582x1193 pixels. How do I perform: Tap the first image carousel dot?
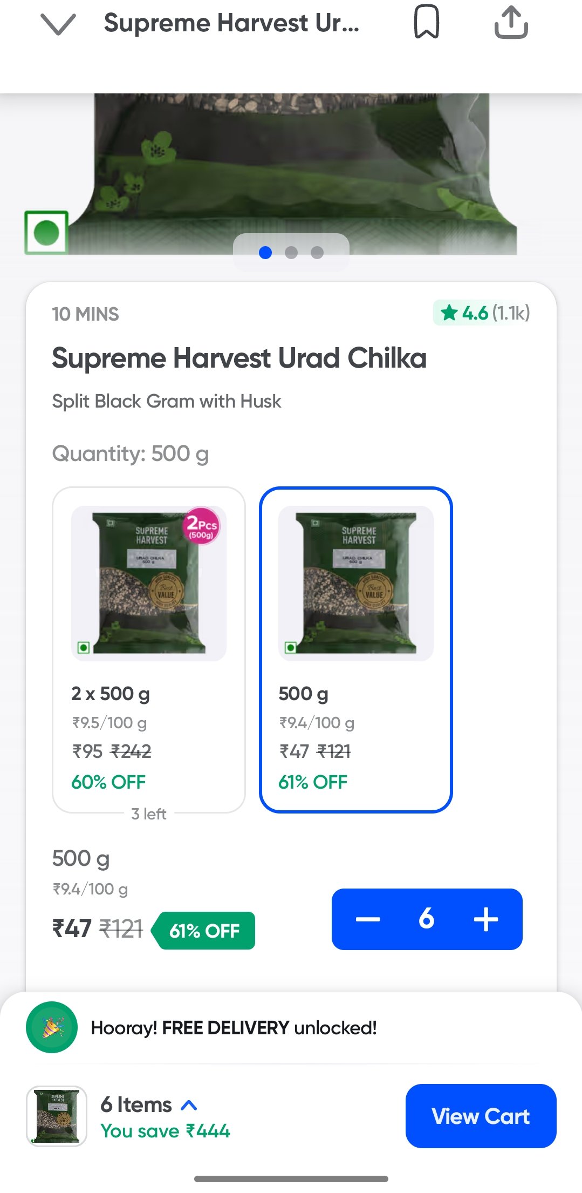tap(265, 253)
